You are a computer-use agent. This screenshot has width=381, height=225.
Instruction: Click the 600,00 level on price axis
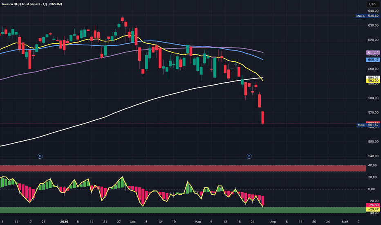click(x=372, y=69)
